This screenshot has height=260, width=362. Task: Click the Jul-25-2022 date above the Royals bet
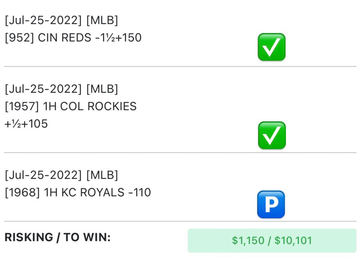coord(43,175)
